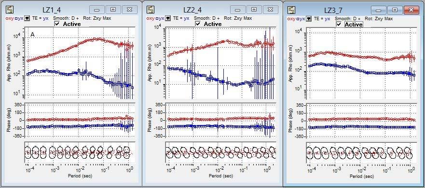This screenshot has width=425, height=188.
Task: Maximize the LZ1_4 sounding window
Action: point(113,10)
